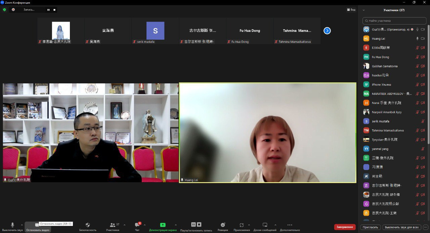This screenshot has height=233, width=430.
Task: Open Доски сообщений whiteboard icon
Action: pyautogui.click(x=265, y=225)
